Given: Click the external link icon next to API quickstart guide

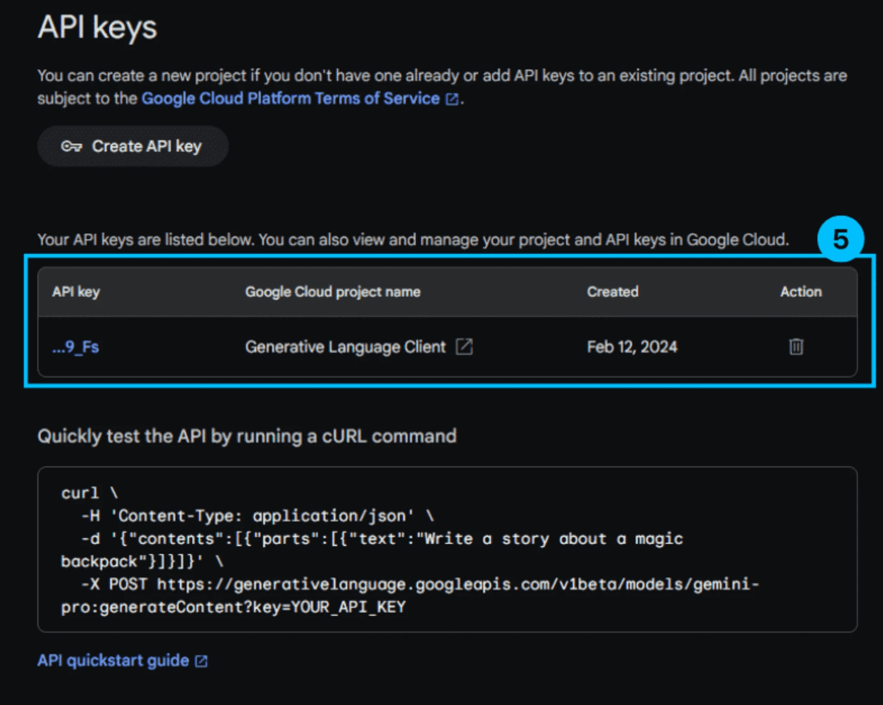Looking at the screenshot, I should point(200,660).
